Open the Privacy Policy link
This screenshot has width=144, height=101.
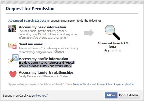(104, 85)
